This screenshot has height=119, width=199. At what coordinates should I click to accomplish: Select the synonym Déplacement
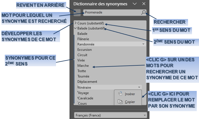click(x=87, y=82)
